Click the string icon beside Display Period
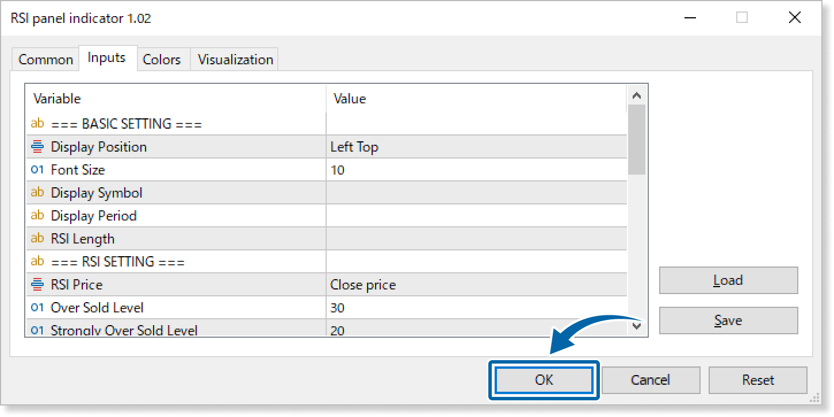The image size is (834, 417). tap(37, 215)
